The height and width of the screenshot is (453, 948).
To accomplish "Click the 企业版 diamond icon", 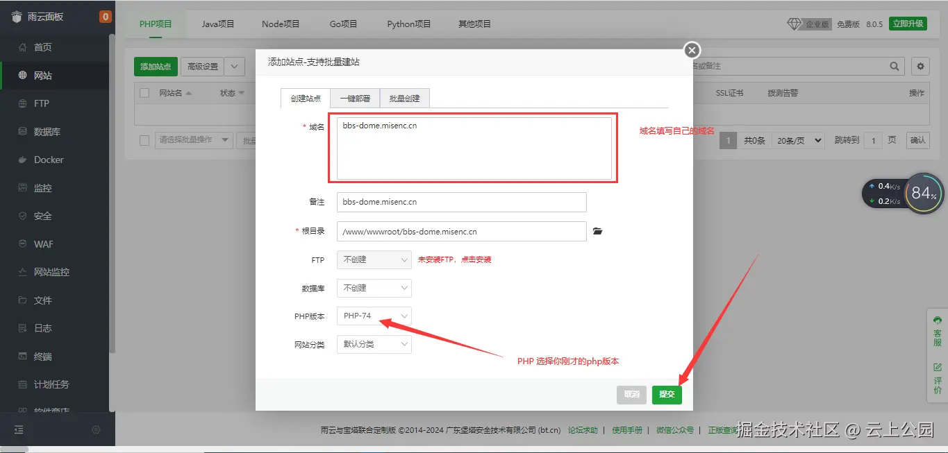I will click(794, 24).
